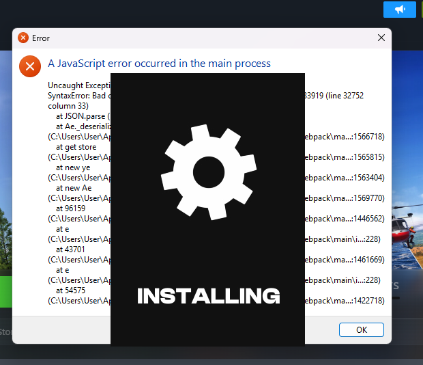
Task: Open the blue megaphone announcements button
Action: [x=399, y=9]
